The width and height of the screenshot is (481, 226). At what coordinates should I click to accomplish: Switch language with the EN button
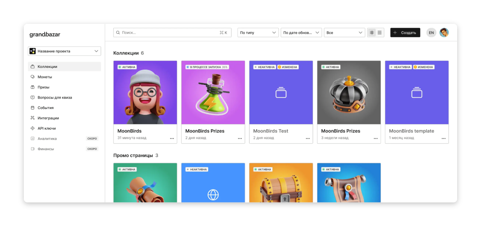[x=431, y=32]
